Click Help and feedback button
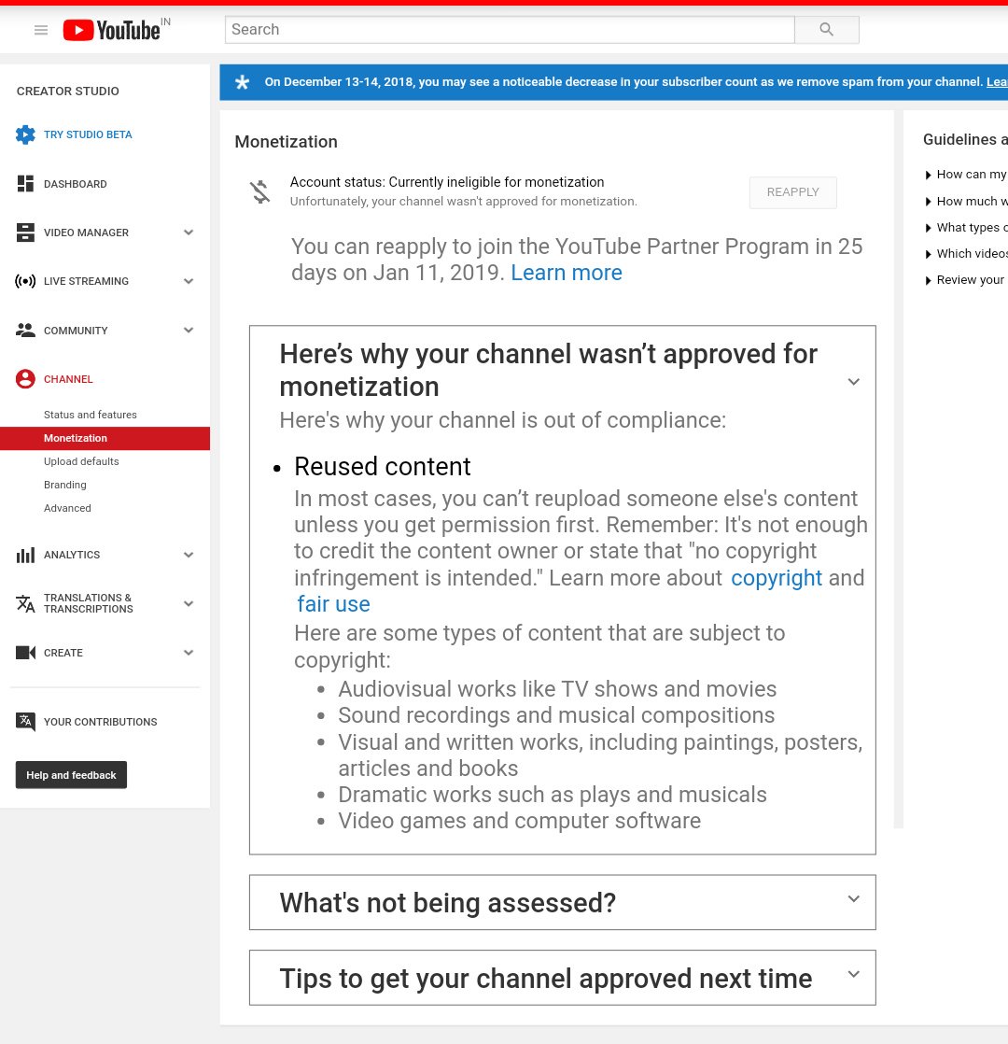The width and height of the screenshot is (1008, 1044). pos(71,775)
